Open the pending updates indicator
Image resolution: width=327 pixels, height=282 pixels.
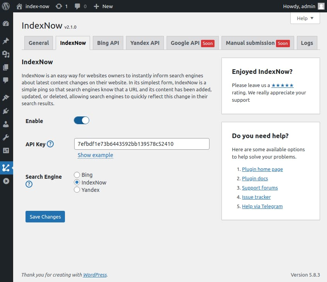(61, 6)
